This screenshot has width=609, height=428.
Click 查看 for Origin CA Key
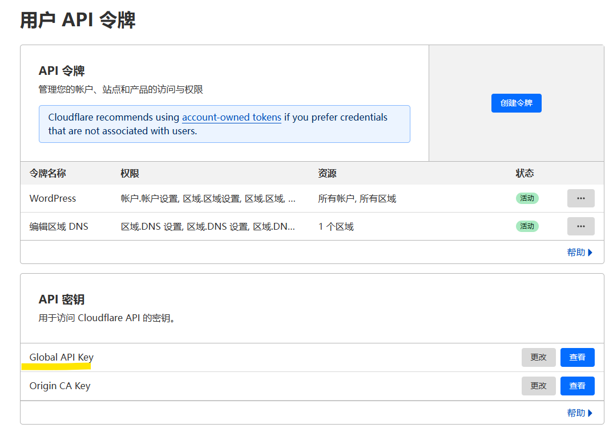[577, 386]
